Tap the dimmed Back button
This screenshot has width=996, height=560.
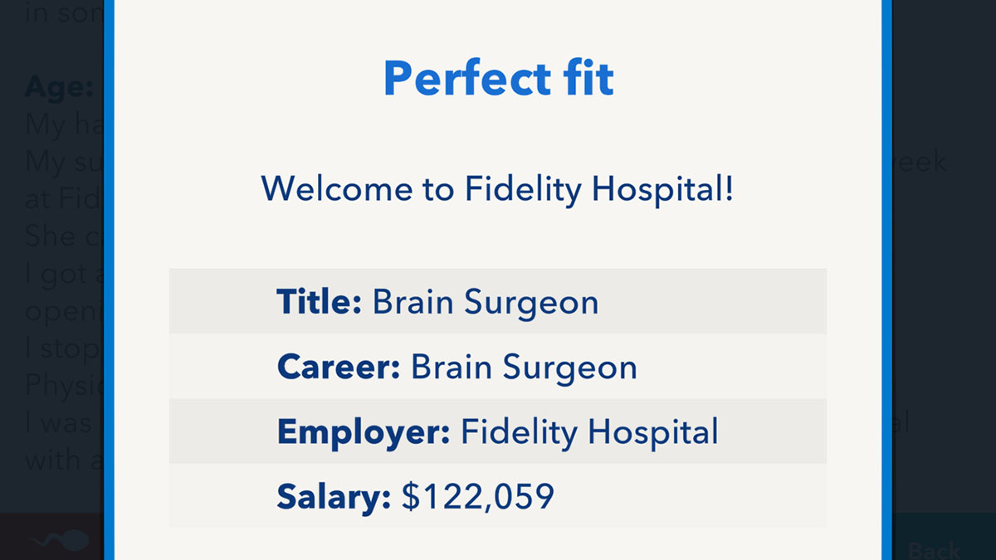click(x=935, y=549)
